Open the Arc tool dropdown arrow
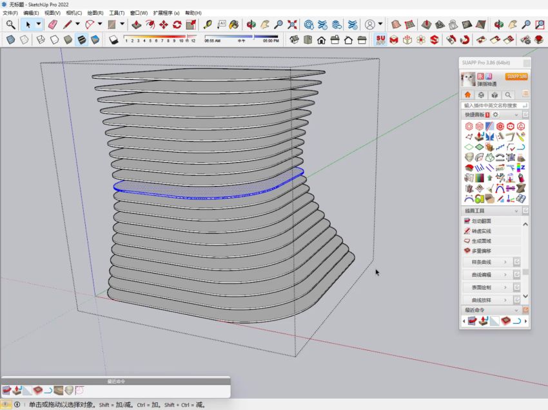 (x=100, y=24)
